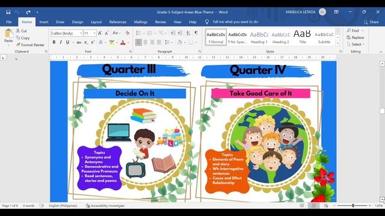Sort the selected text
This screenshot has width=385, height=216.
point(188,33)
